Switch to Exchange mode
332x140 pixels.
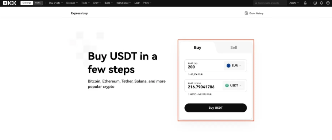pos(27,3)
